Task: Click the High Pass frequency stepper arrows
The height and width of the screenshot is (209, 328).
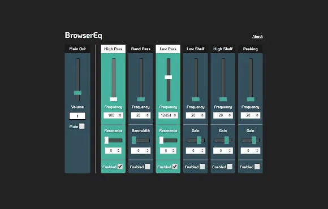Action: pos(120,115)
